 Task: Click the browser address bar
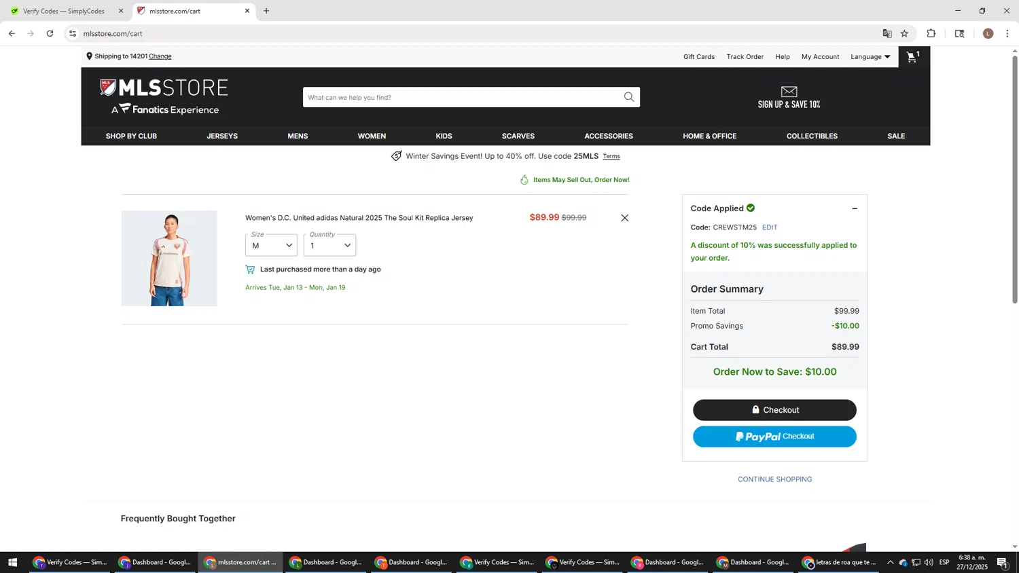[476, 33]
